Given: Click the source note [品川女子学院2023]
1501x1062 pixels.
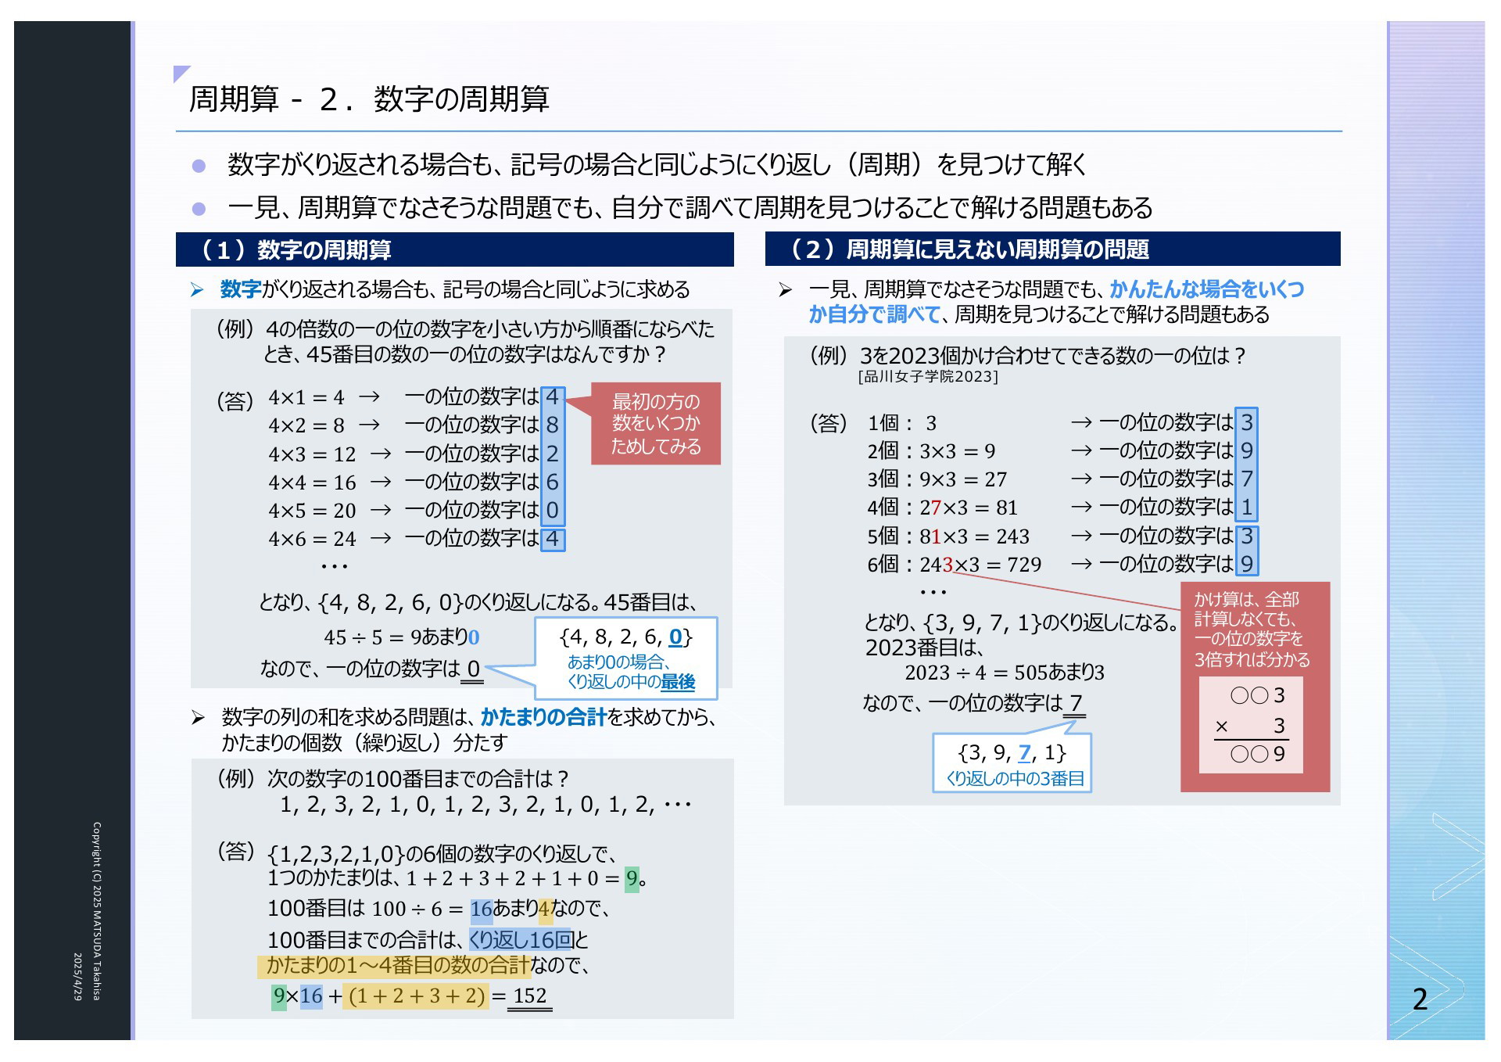Looking at the screenshot, I should pyautogui.click(x=928, y=377).
